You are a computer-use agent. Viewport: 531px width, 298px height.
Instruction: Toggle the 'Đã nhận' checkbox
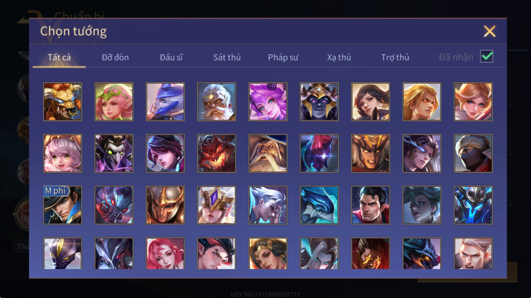(486, 56)
